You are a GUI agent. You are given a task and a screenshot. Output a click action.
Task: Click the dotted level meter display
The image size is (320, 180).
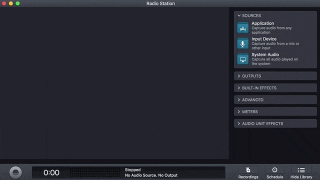(95, 172)
